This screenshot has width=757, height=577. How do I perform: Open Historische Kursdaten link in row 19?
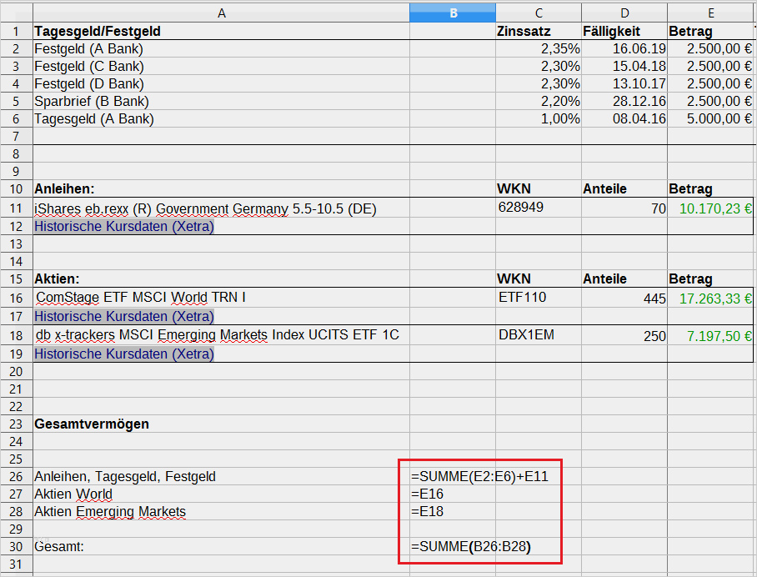123,354
